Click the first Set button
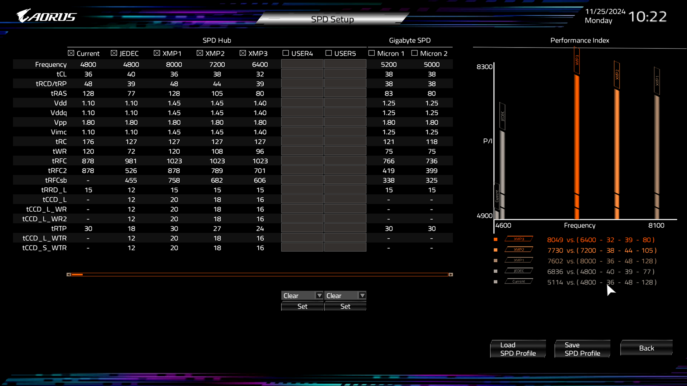The width and height of the screenshot is (687, 386). (302, 306)
